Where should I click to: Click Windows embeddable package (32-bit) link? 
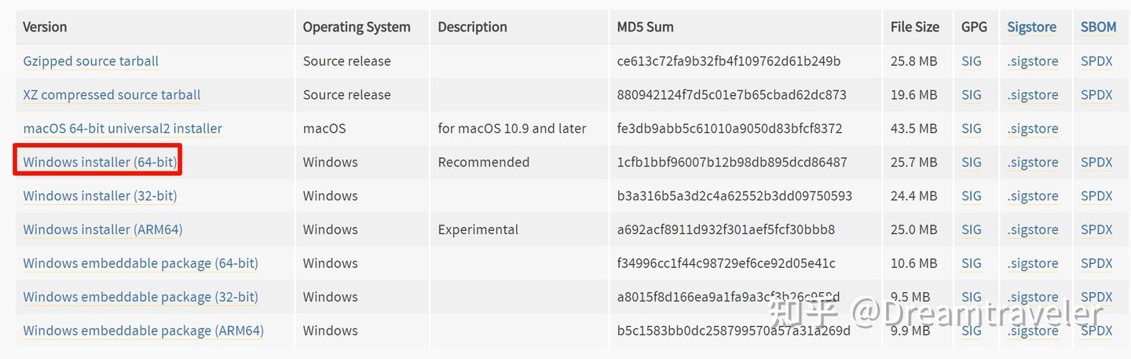pyautogui.click(x=141, y=298)
